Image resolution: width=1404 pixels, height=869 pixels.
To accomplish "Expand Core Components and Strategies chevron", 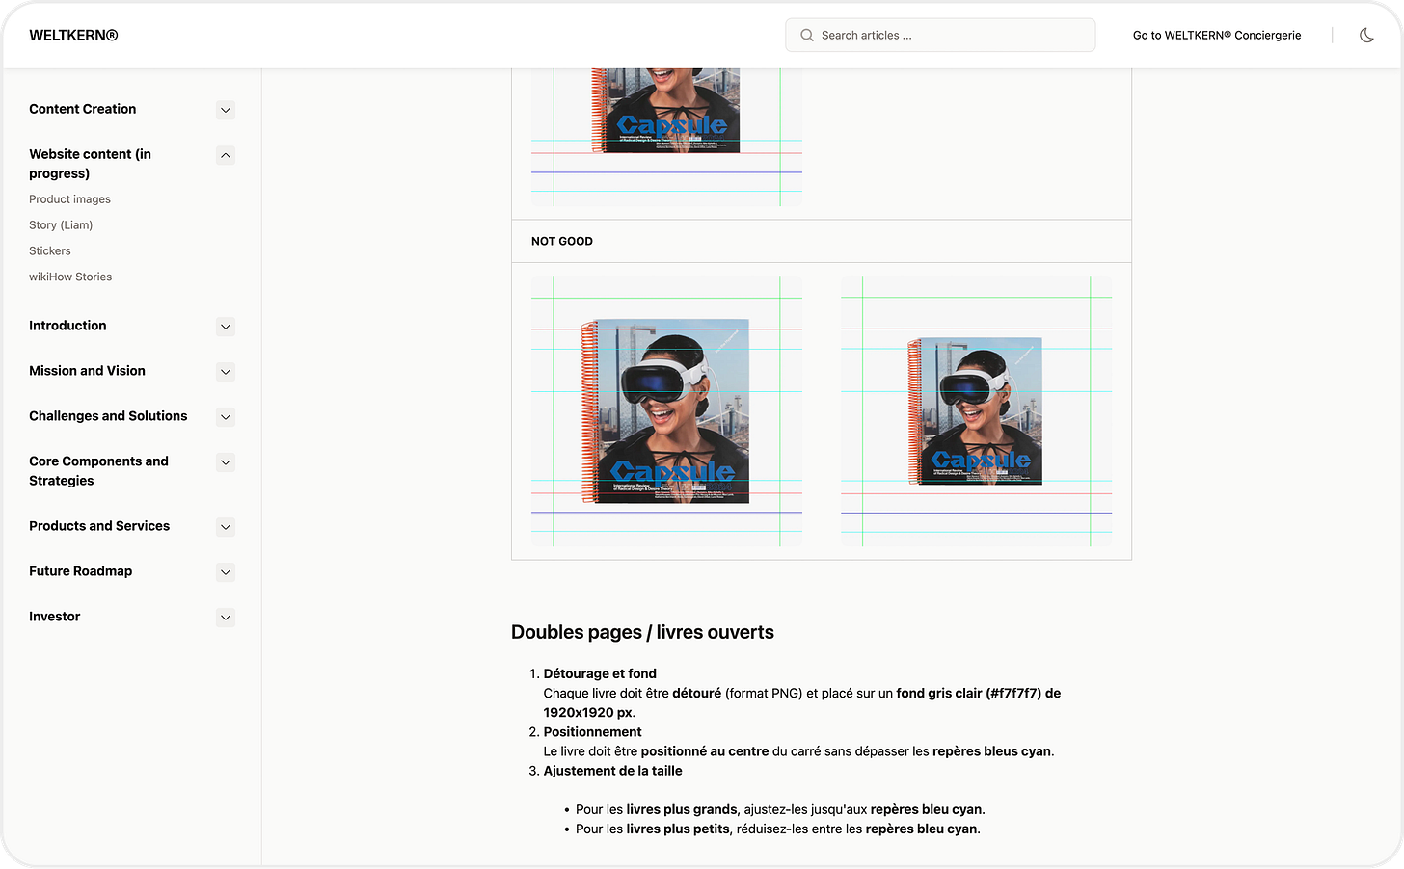I will coord(226,462).
